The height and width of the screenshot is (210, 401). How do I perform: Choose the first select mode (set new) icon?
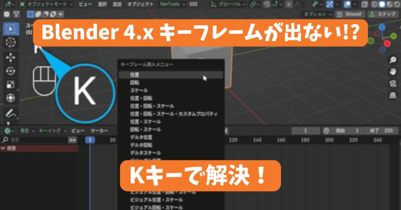pos(31,14)
